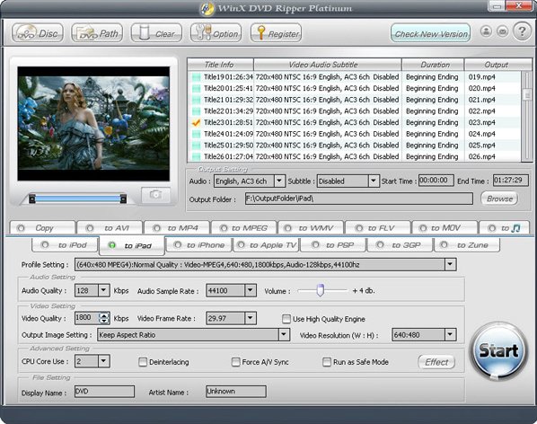Screen dimensions: 537x424
Task: Open the Audio Sample Rate dropdown
Action: [x=251, y=290]
